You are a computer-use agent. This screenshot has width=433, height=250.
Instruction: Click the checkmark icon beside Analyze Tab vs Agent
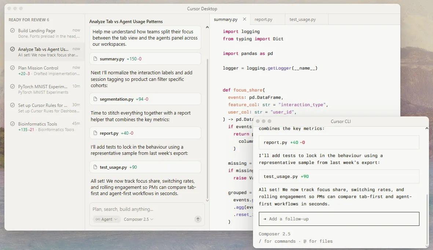click(12, 49)
